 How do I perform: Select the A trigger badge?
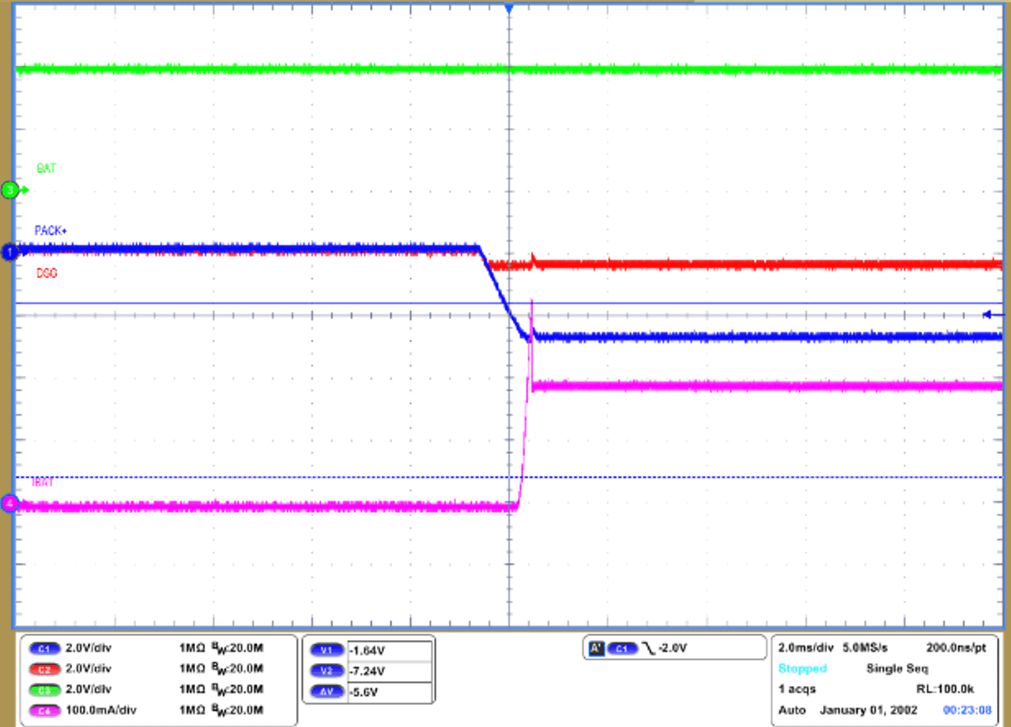[x=597, y=647]
